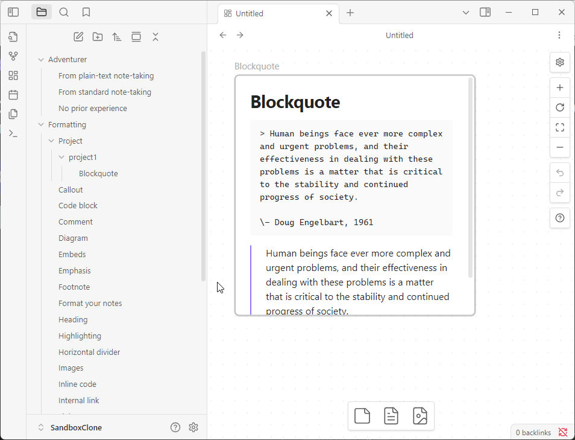
Task: Switch to the Bookmarks tab
Action: [x=86, y=12]
